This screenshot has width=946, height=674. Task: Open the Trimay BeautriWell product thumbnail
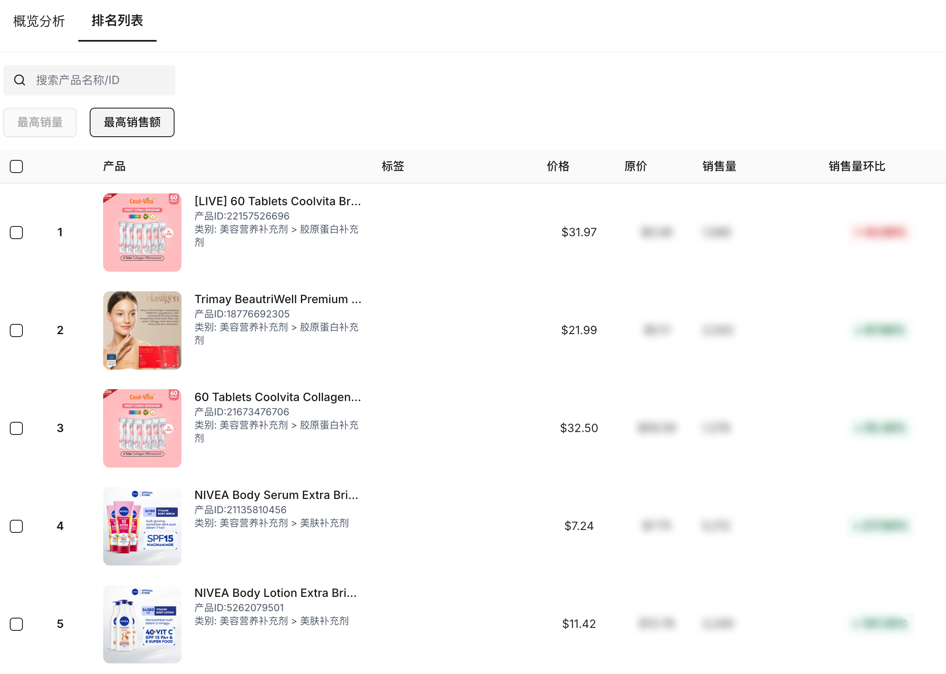(142, 330)
